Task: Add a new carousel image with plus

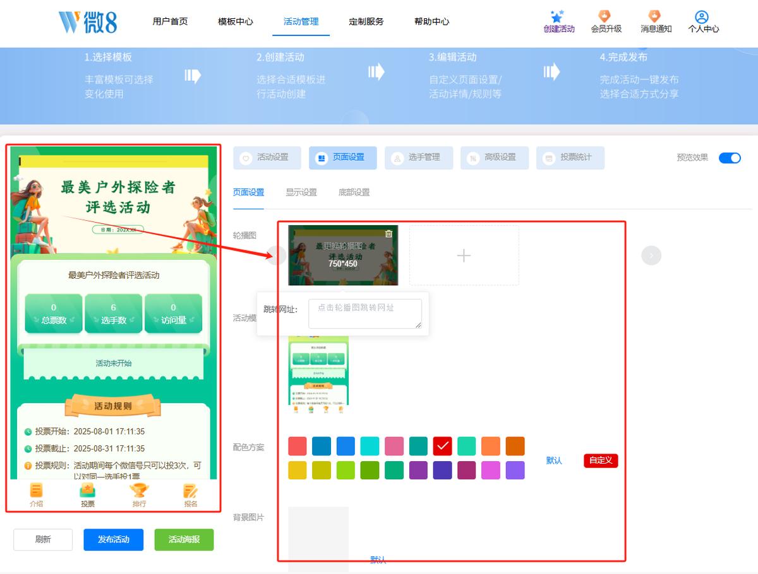Action: [464, 255]
